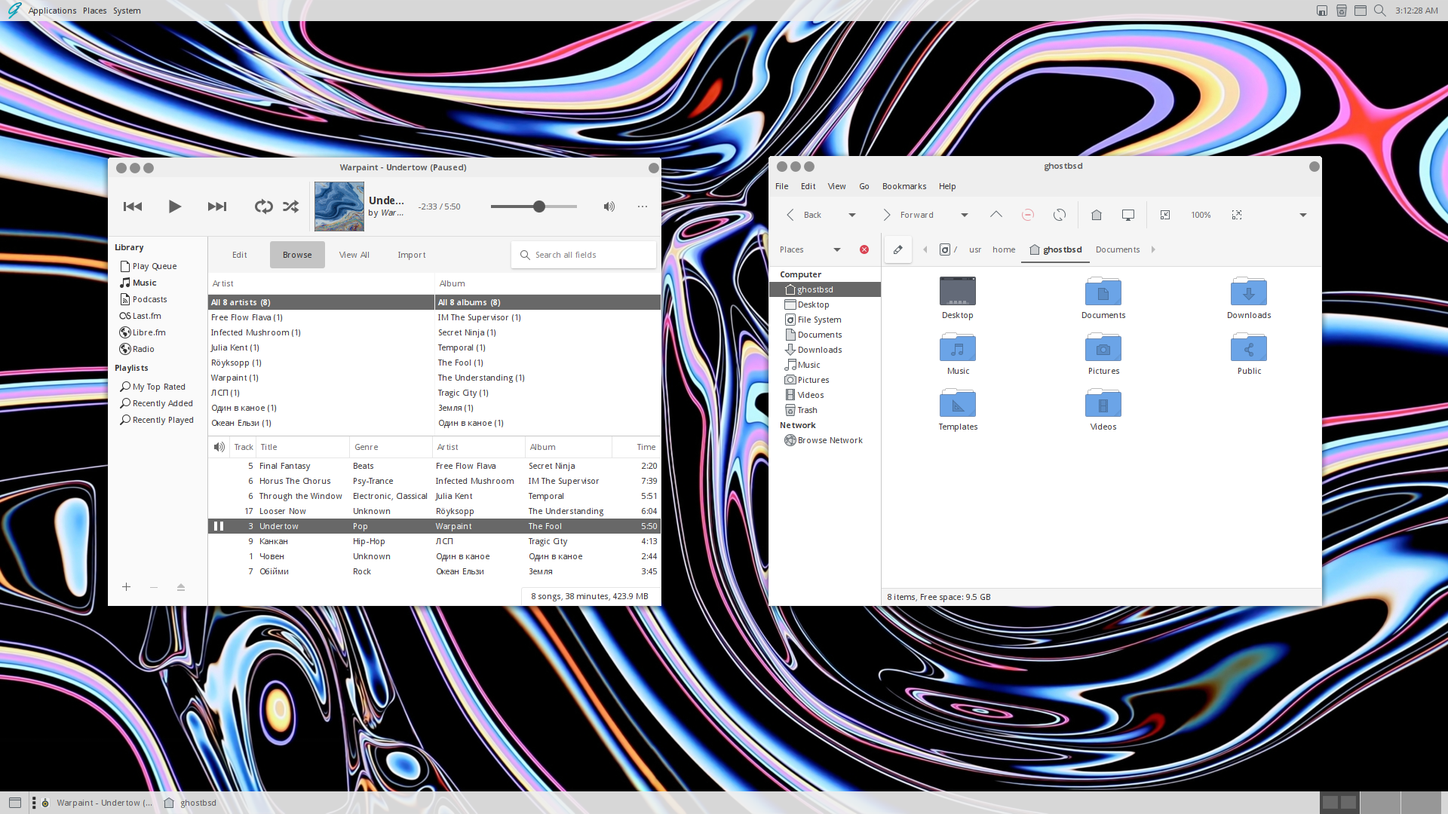
Task: Switch to the Import tab
Action: [x=411, y=255]
